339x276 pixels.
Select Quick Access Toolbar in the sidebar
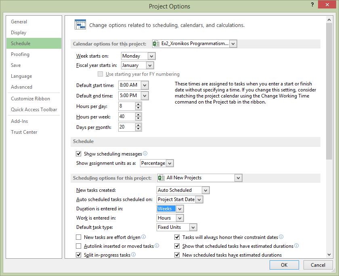coord(34,110)
